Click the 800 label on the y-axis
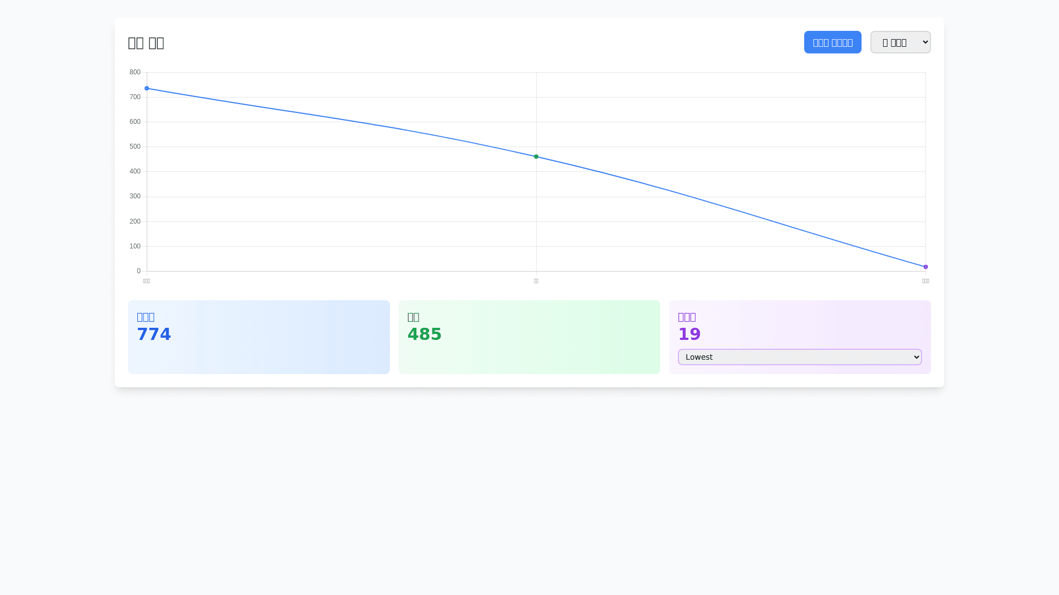 pyautogui.click(x=135, y=72)
